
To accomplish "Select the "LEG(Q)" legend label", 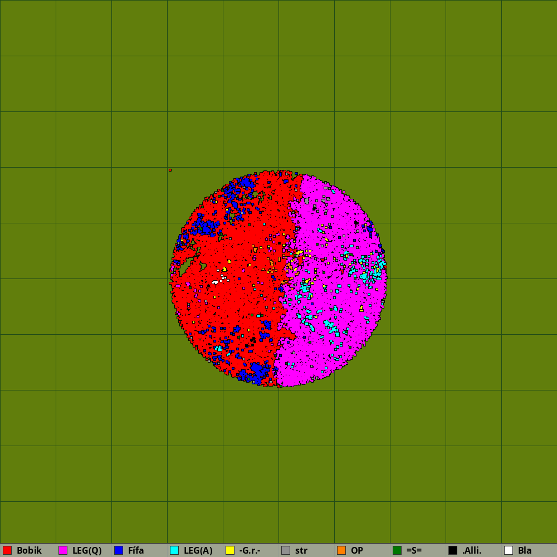I will (87, 550).
